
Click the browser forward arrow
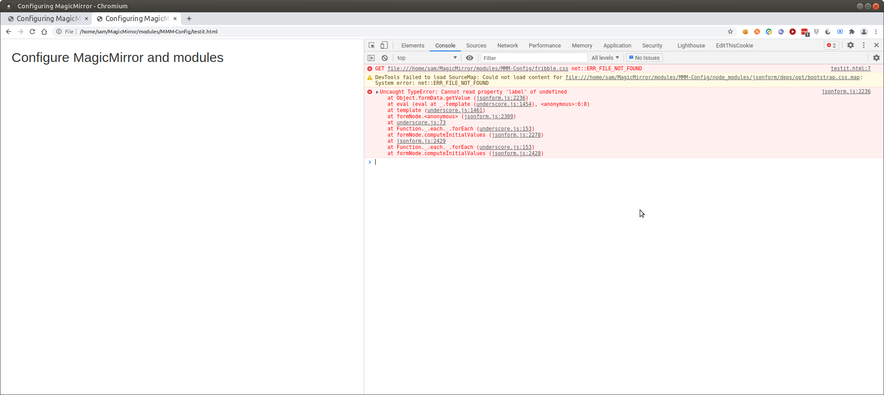tap(20, 32)
